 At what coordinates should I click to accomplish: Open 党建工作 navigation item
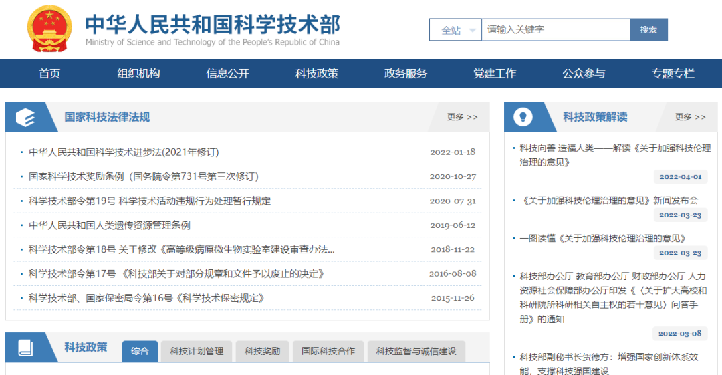coord(495,74)
